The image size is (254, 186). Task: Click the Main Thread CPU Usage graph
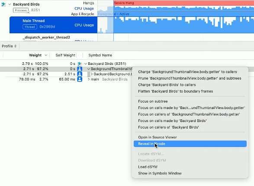pyautogui.click(x=176, y=25)
